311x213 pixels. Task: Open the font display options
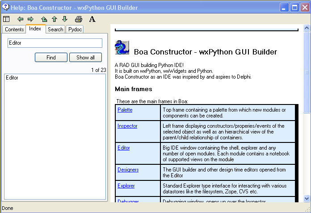point(92,19)
